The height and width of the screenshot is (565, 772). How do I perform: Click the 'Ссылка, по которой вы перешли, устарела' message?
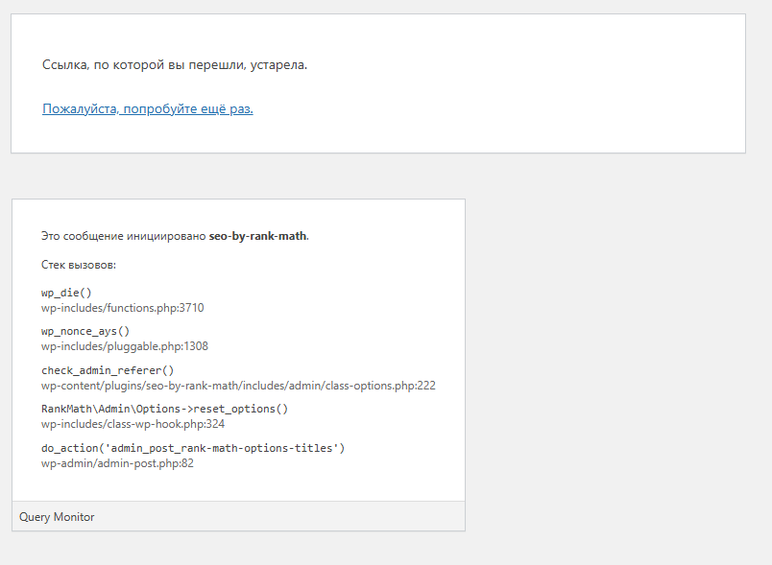click(174, 65)
